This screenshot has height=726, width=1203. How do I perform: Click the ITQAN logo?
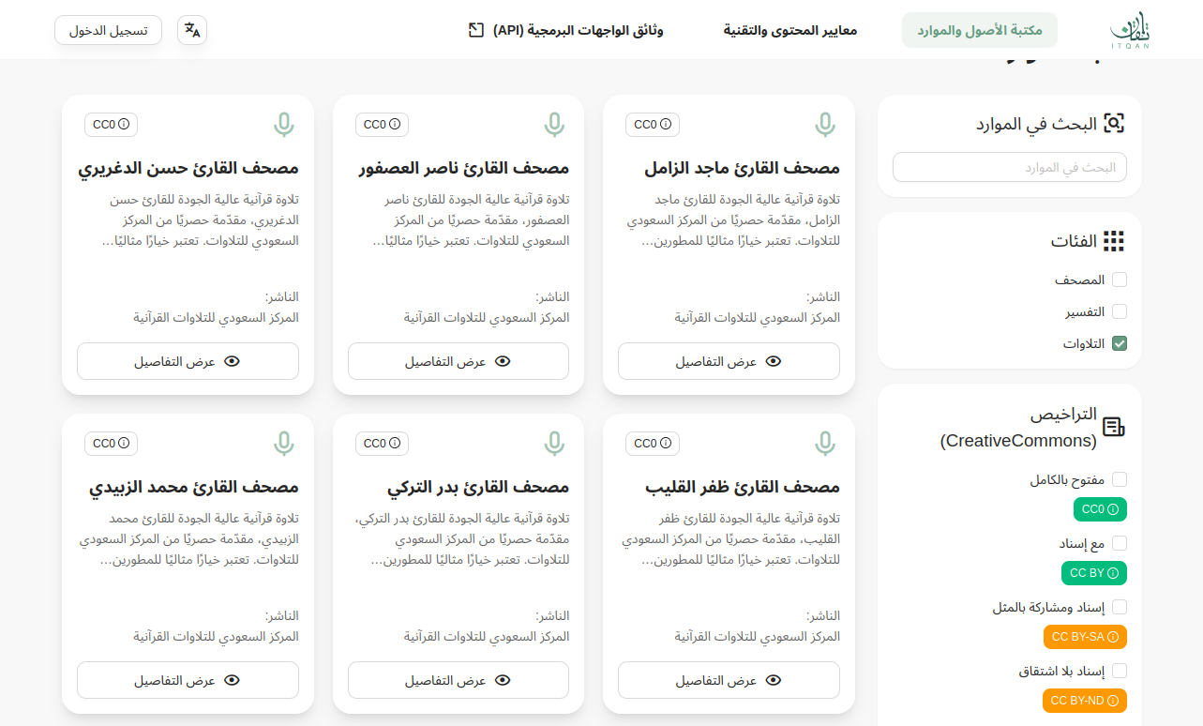1128,30
